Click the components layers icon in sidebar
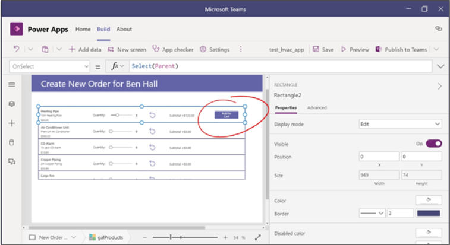 pyautogui.click(x=12, y=104)
